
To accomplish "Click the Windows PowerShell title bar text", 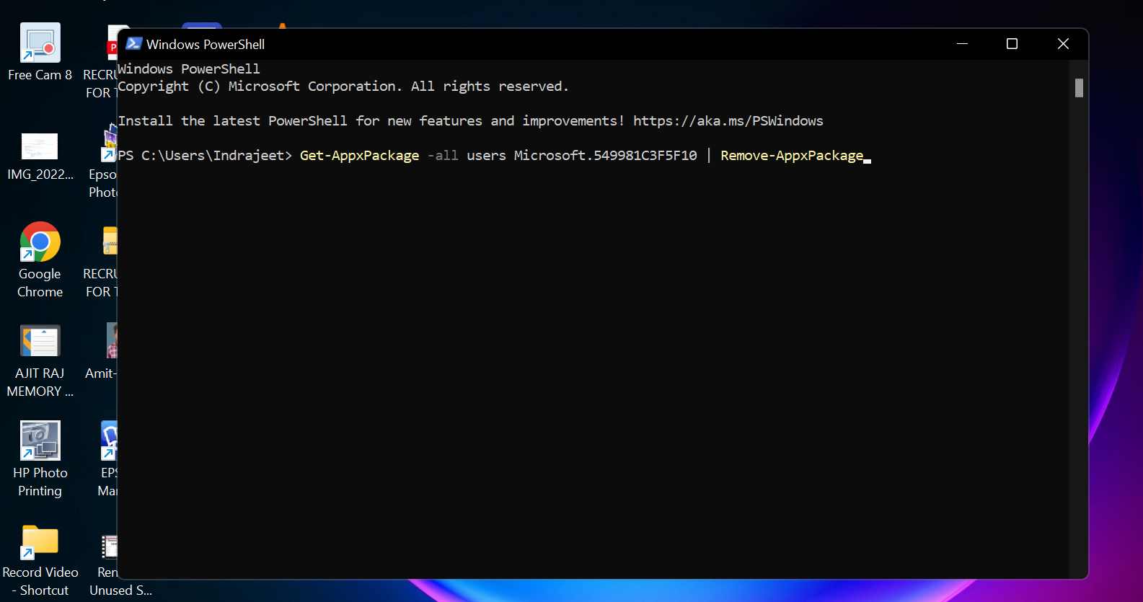I will [206, 45].
